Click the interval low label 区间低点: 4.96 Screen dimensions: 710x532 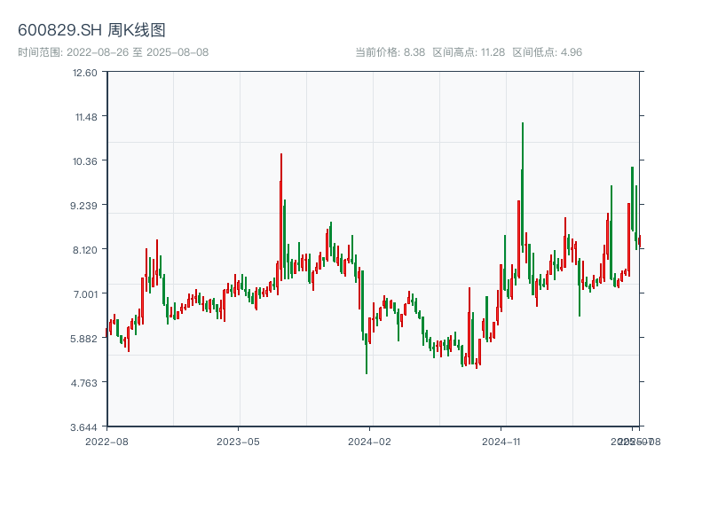(x=547, y=52)
